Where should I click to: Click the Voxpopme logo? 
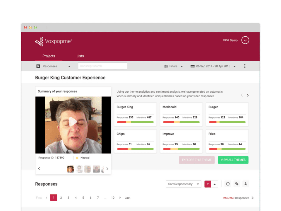[54, 41]
